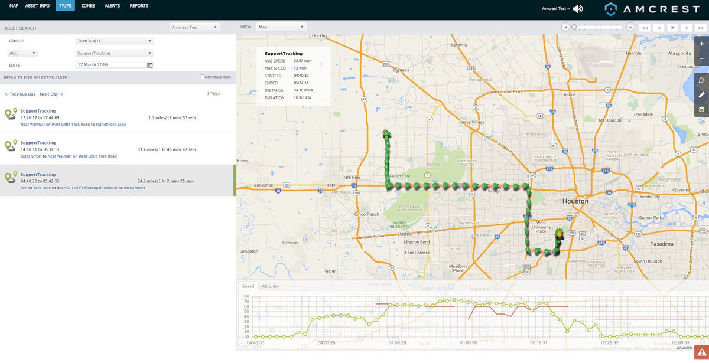Step back with the < button
This screenshot has width=709, height=363.
pyautogui.click(x=659, y=27)
